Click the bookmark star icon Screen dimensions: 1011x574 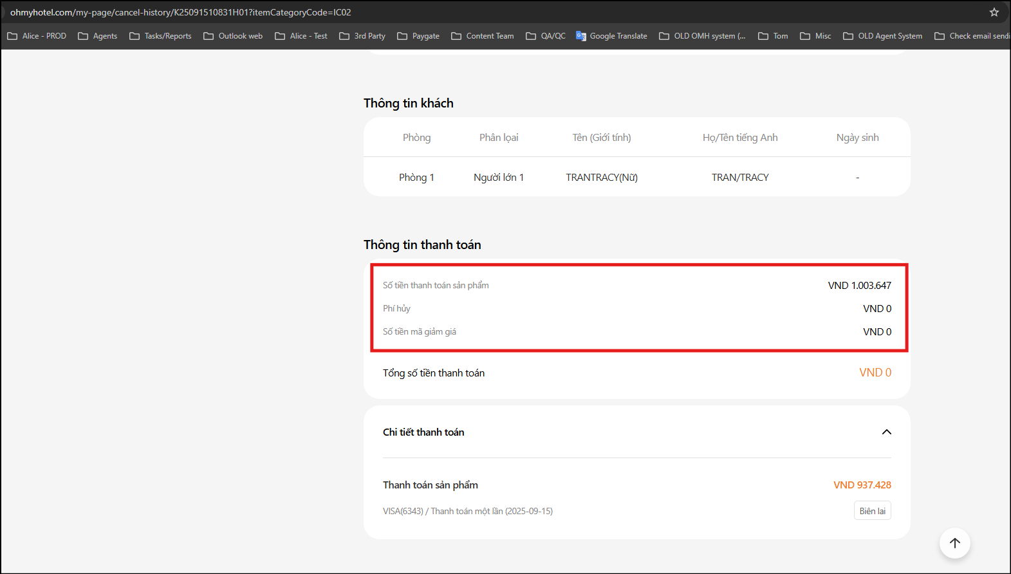[994, 12]
